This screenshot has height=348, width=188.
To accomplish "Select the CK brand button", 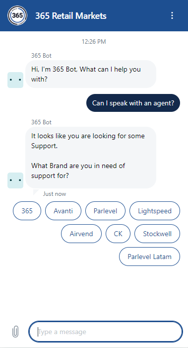I will (118, 234).
